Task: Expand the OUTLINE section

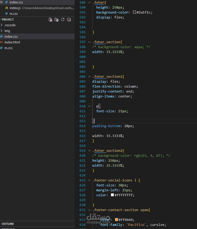Action: (x=8, y=224)
